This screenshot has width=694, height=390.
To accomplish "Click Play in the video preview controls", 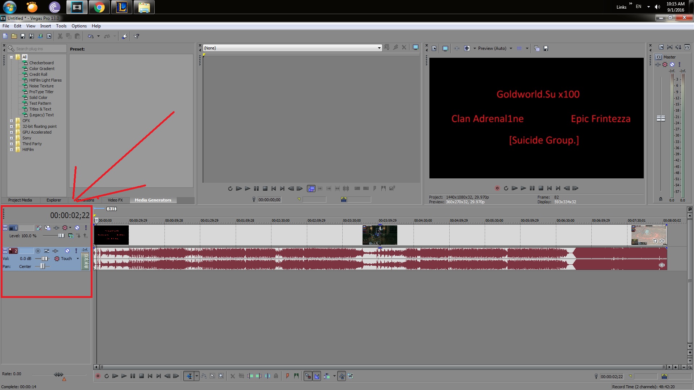I will click(x=523, y=188).
